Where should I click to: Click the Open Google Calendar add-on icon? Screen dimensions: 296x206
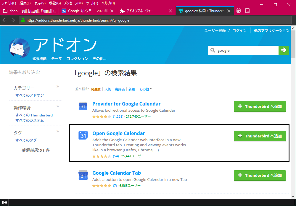83,136
